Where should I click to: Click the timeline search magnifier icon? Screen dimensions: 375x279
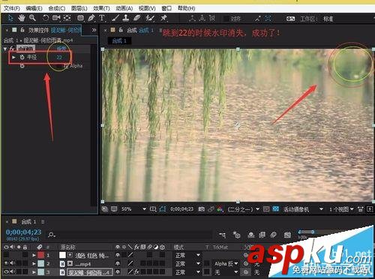point(51,235)
